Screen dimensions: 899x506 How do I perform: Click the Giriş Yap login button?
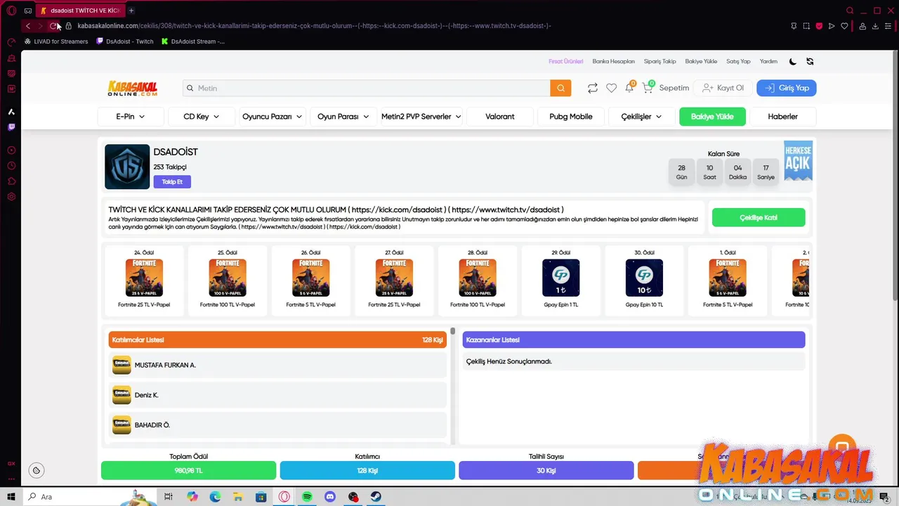click(787, 88)
